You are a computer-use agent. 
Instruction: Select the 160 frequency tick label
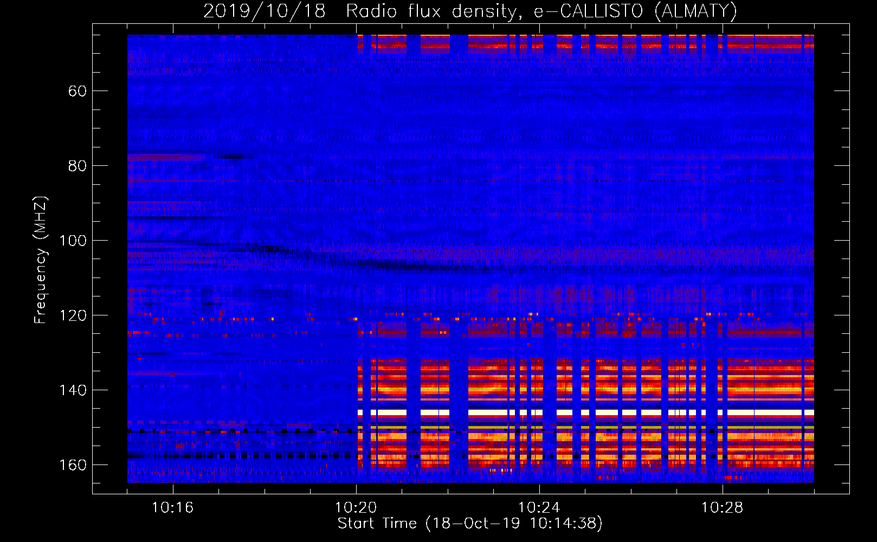[73, 464]
